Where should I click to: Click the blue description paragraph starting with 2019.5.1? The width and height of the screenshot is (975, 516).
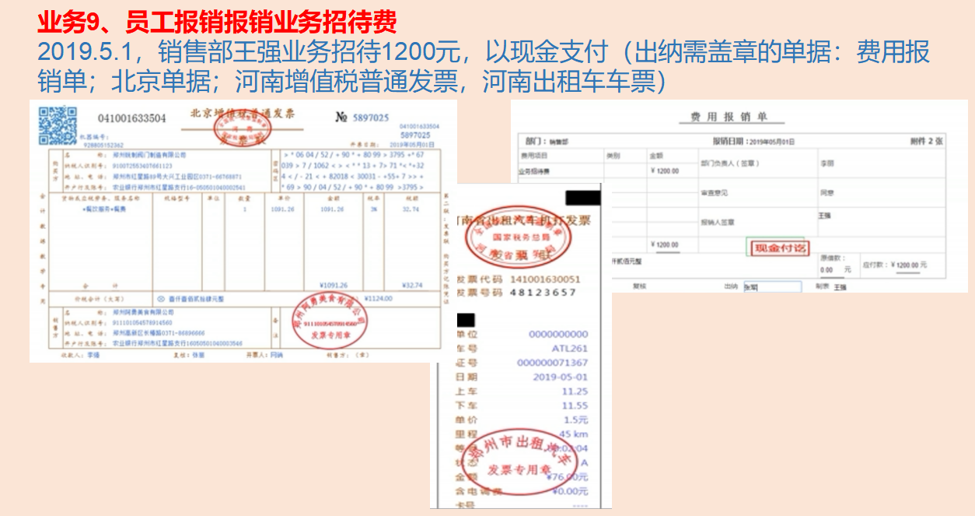click(484, 66)
